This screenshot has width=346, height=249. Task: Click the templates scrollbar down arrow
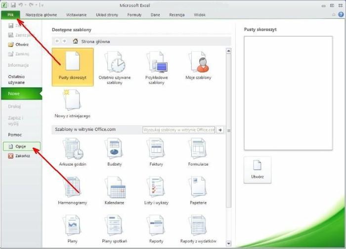point(228,244)
